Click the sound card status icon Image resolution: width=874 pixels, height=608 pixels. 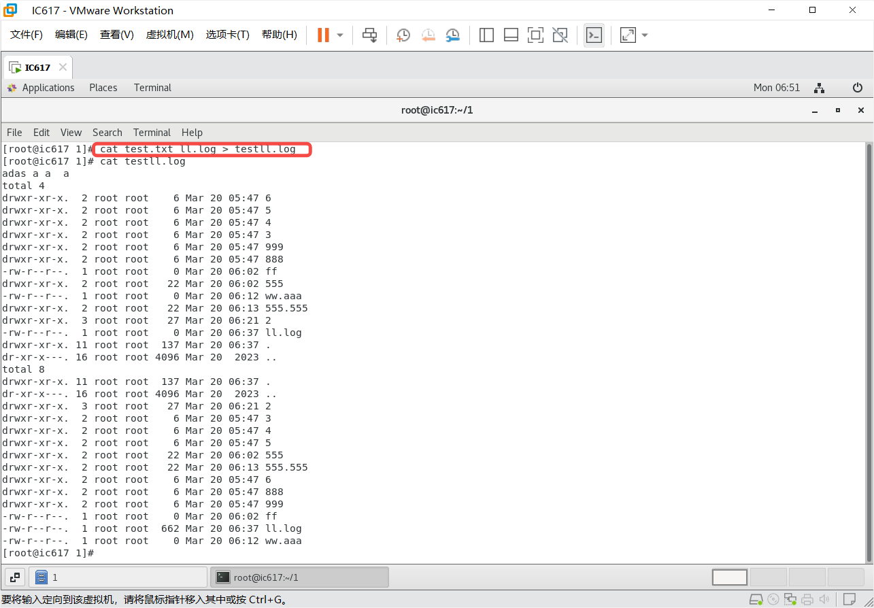824,600
